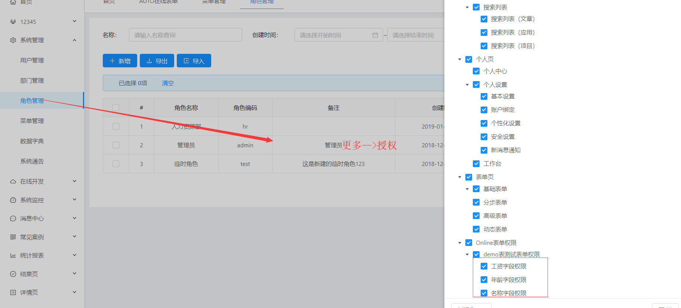
Task: Click the 这是新建的临时角色123 remark cell
Action: tap(333, 164)
